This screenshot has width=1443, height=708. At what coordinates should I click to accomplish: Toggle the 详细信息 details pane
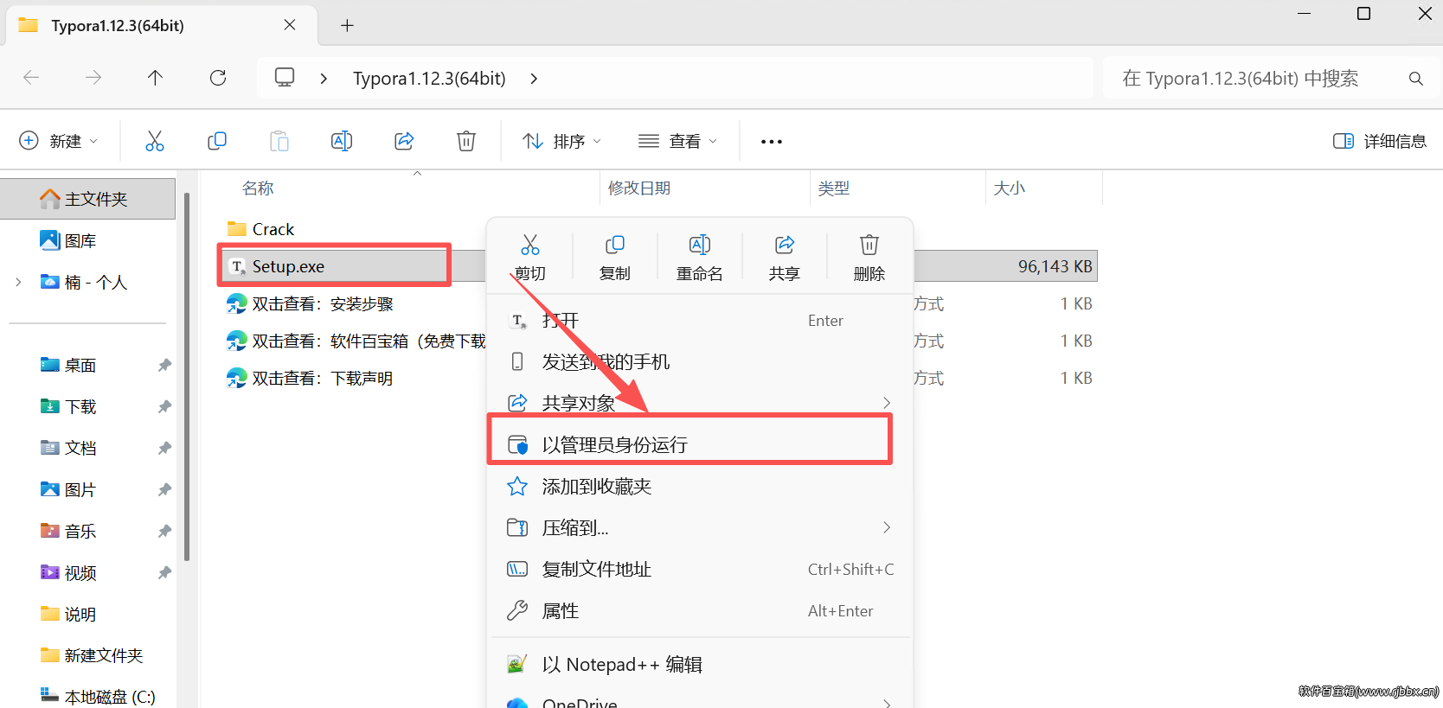(x=1380, y=141)
